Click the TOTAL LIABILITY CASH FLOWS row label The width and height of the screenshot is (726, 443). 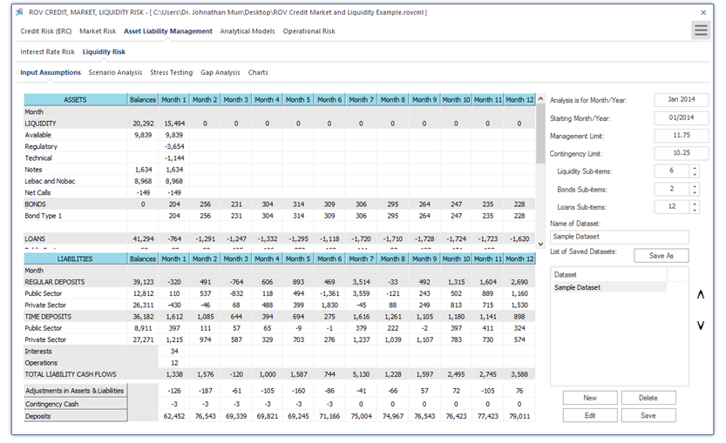point(71,374)
